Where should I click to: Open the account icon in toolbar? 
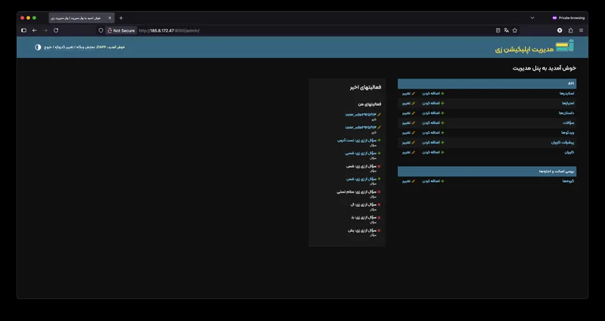click(x=560, y=30)
